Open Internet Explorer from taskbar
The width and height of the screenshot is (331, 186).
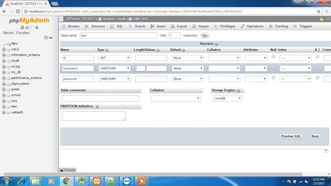coord(21,181)
